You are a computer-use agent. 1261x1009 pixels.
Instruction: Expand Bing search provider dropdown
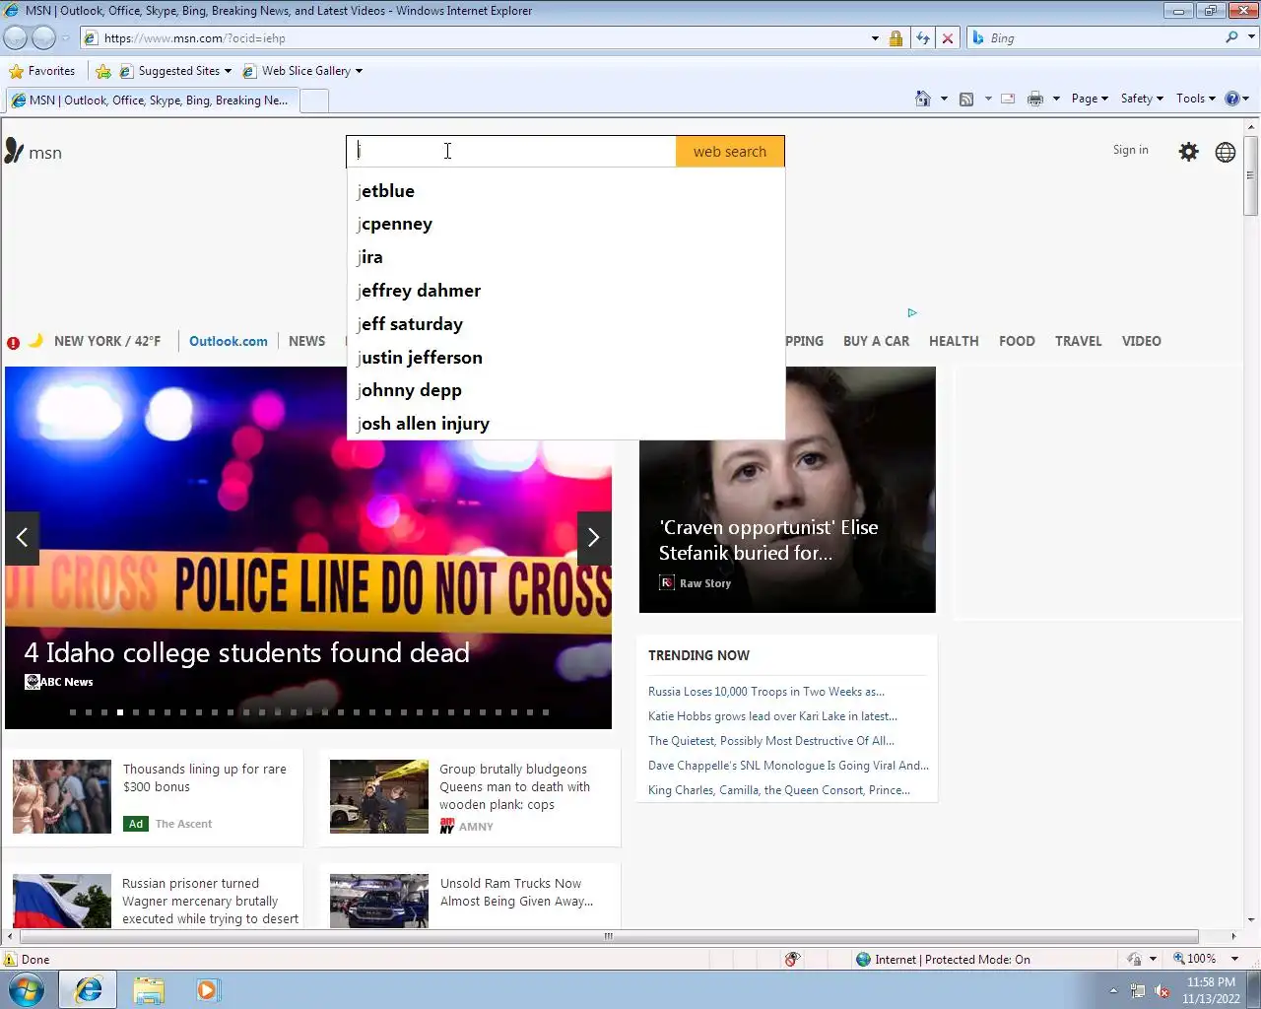(x=1252, y=37)
